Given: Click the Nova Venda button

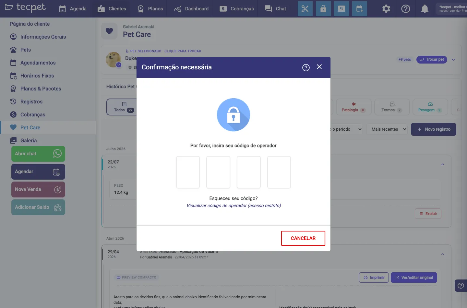Looking at the screenshot, I should tap(38, 189).
